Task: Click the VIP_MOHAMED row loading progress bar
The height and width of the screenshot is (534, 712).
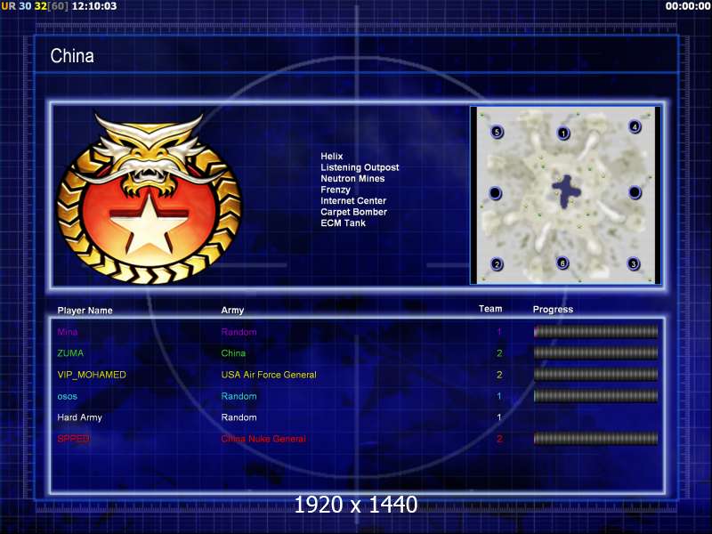Action: tap(595, 374)
